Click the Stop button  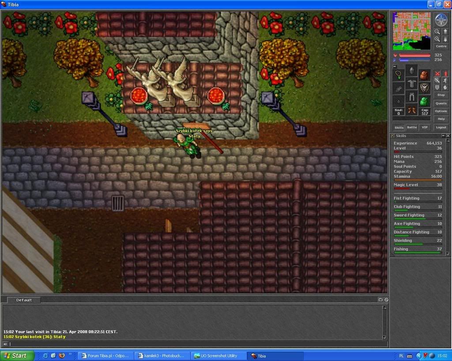coord(441,95)
